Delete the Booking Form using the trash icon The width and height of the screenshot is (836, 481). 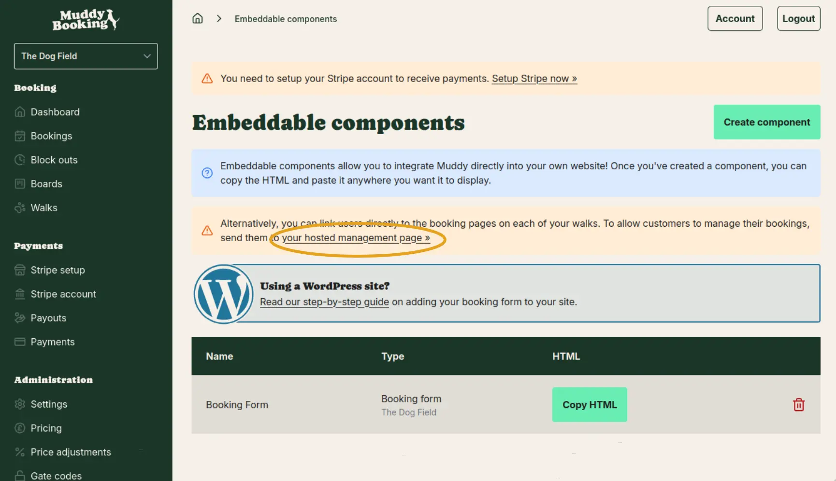[x=799, y=405]
